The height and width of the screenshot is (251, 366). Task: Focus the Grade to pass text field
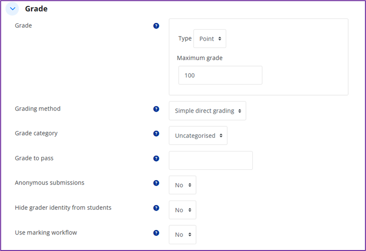click(211, 160)
